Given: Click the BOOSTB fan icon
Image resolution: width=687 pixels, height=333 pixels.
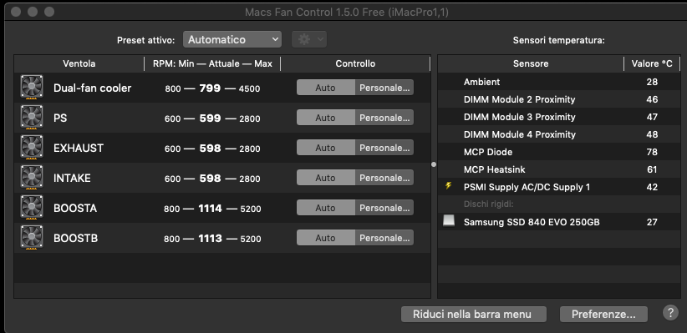Looking at the screenshot, I should click(32, 238).
